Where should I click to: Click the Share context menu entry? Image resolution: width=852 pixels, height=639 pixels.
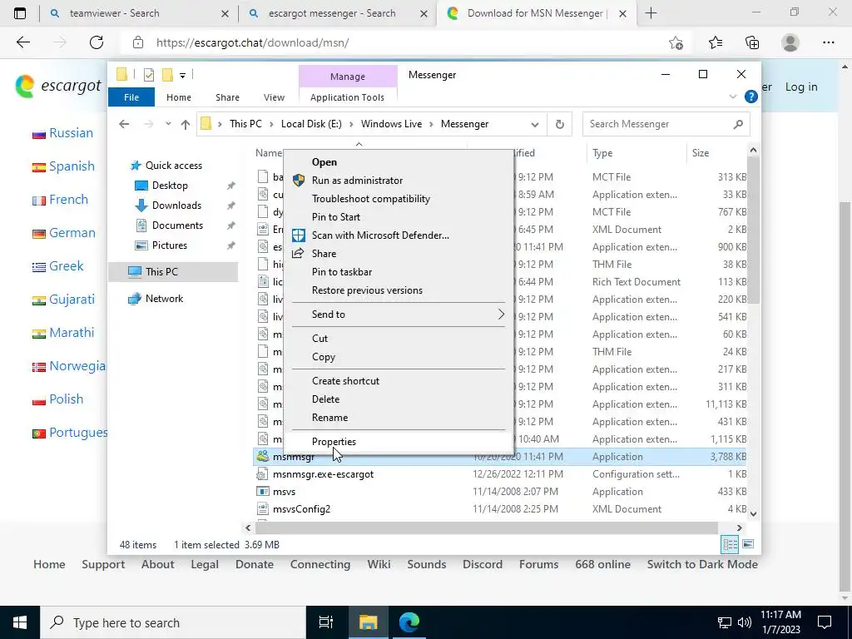click(x=324, y=254)
